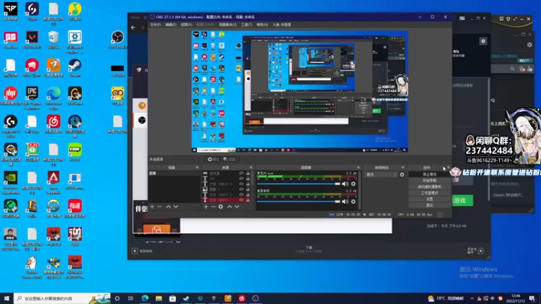Hide the 图像 2 source
This screenshot has width=541, height=304.
point(241,189)
